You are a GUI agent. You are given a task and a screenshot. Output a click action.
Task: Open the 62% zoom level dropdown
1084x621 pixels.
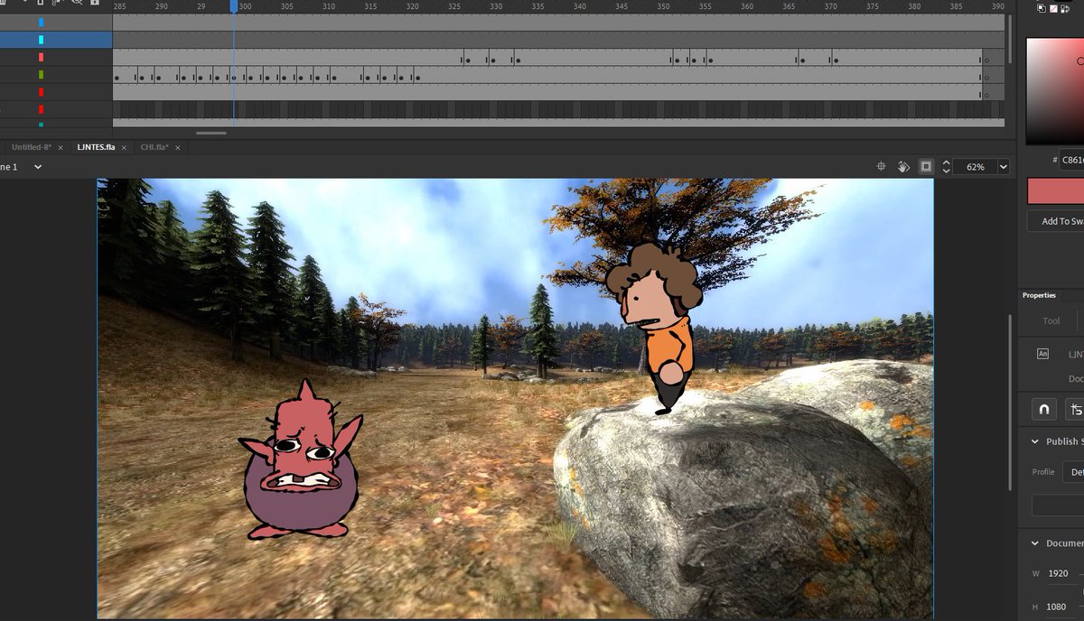tap(1003, 167)
